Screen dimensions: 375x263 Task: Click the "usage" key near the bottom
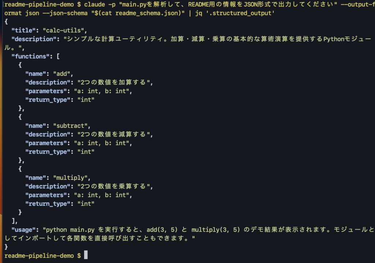tap(23, 230)
